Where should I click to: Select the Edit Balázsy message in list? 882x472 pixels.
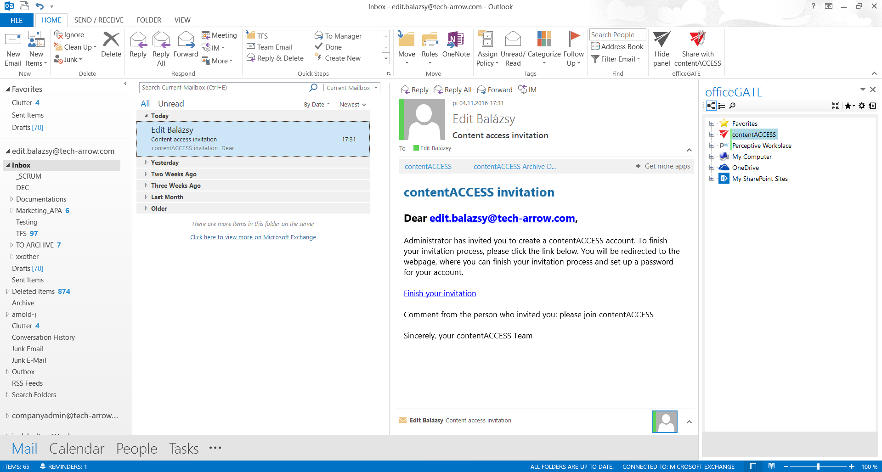253,139
